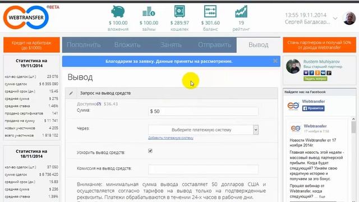This screenshot has height=202, width=359.
Task: Open the growth chart рейтинг icon
Action: pyautogui.click(x=241, y=11)
